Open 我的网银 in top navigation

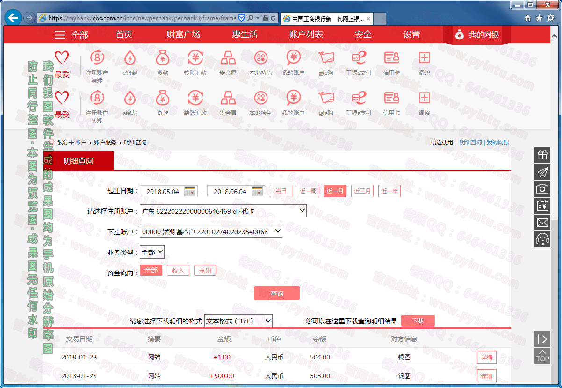click(476, 35)
